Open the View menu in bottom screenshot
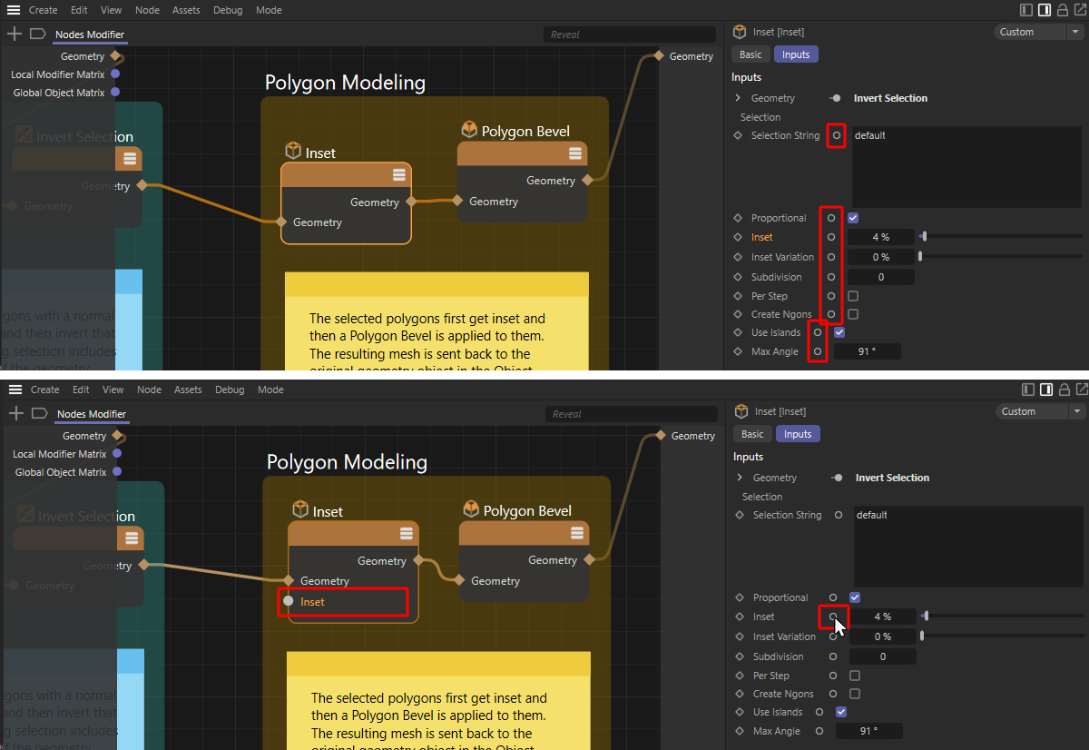Screen dimensions: 1089x750 pyautogui.click(x=113, y=390)
